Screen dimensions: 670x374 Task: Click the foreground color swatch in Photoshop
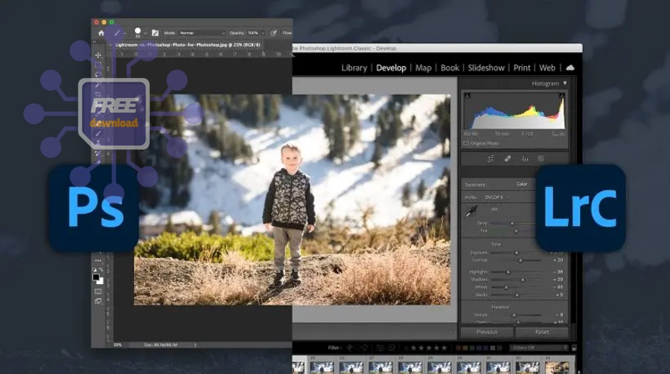point(96,277)
